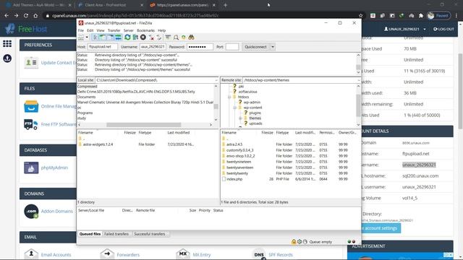Viewport: 463px width, 260px height.
Task: Click the Port input field
Action: click(231, 47)
